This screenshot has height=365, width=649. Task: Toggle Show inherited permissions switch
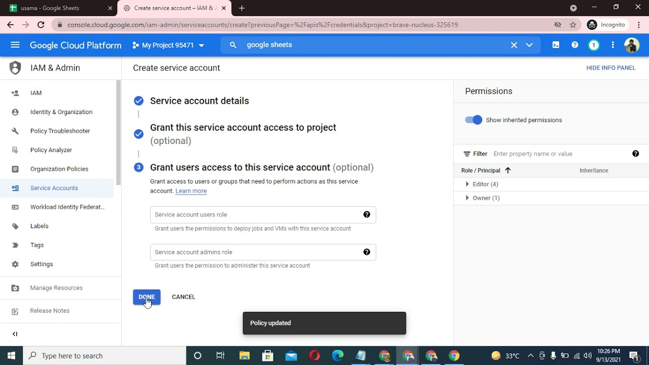[x=474, y=120]
